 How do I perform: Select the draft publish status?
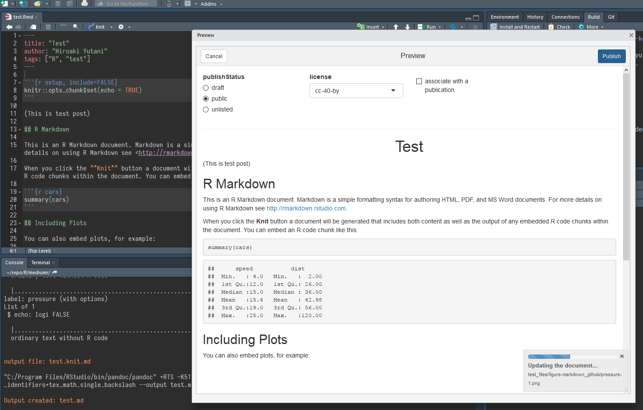tap(206, 88)
